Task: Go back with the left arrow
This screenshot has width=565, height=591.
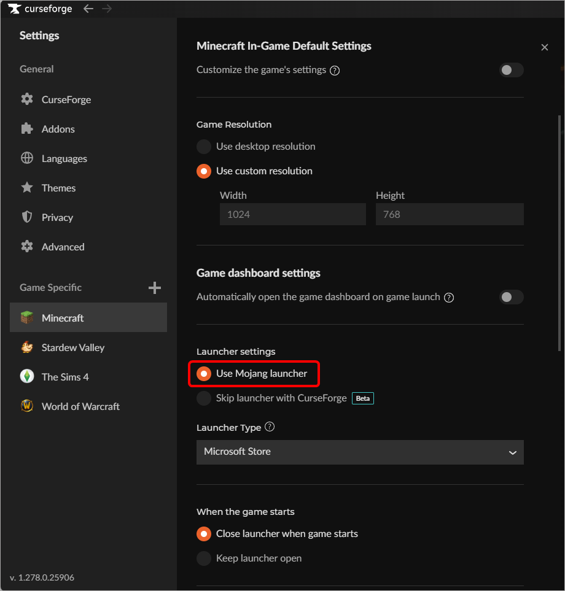Action: tap(88, 9)
